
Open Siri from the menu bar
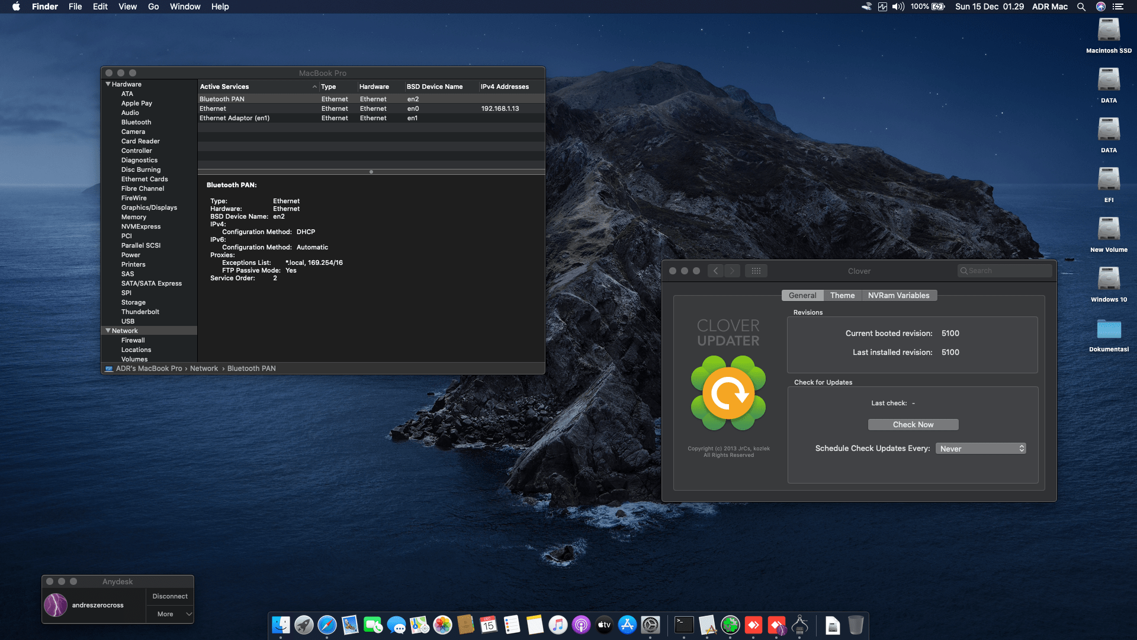pos(1101,7)
